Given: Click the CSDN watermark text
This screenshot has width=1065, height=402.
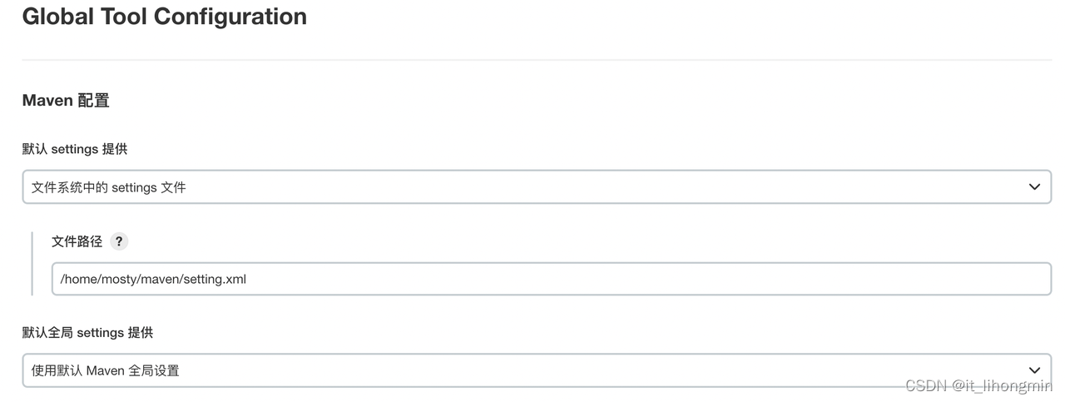Looking at the screenshot, I should [926, 385].
